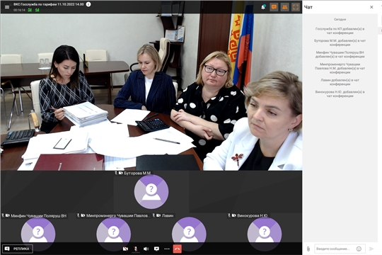Show participants list button

coord(285,7)
